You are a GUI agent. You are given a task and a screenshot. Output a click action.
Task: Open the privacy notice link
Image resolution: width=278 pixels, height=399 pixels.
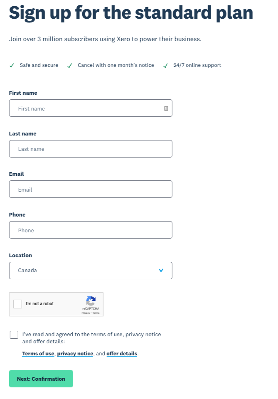tap(75, 353)
